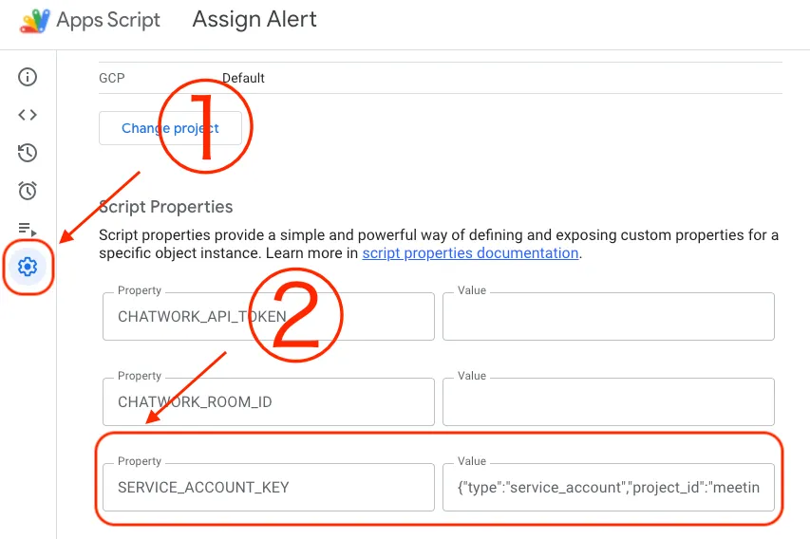Open the script properties documentation link

470,253
